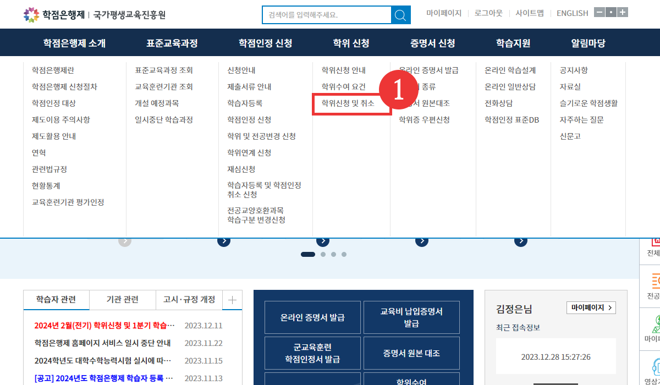The width and height of the screenshot is (660, 385).
Task: Open 학위 신청 main menu
Action: [351, 43]
